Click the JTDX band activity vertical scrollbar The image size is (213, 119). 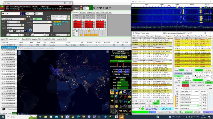coord(173,68)
